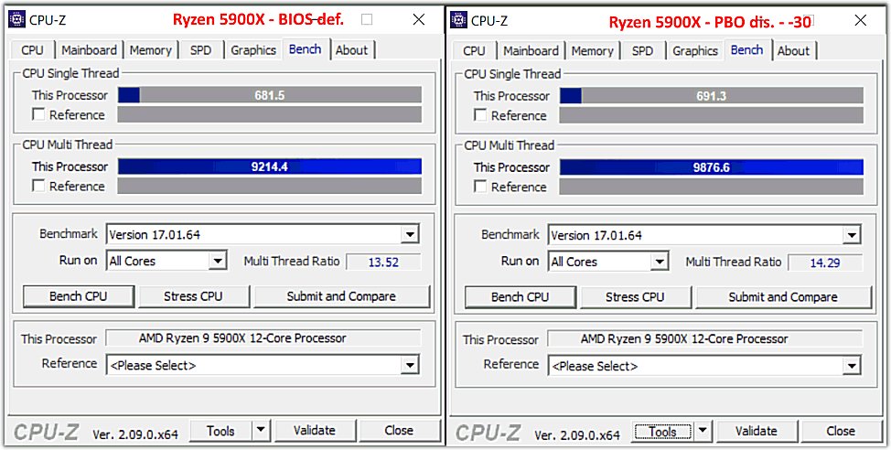Open Mainboard tab in right PBO dis. window
Screen dimensions: 891x450
pyautogui.click(x=531, y=50)
